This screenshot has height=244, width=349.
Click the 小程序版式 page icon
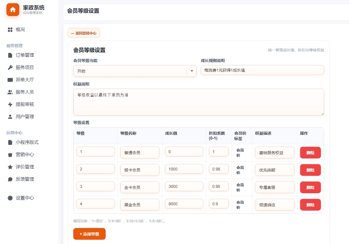[x=10, y=142]
